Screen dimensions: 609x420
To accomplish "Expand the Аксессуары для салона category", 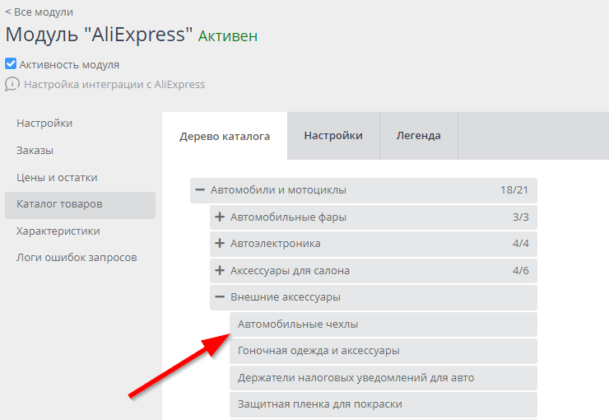I will coord(220,271).
